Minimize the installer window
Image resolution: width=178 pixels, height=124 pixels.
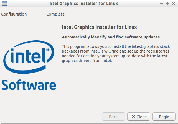coord(161,3)
